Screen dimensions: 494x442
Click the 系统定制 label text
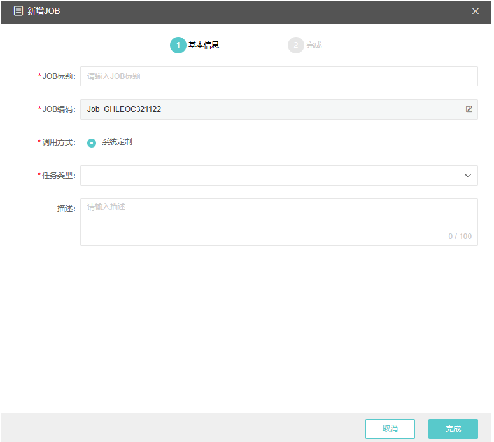pyautogui.click(x=117, y=142)
